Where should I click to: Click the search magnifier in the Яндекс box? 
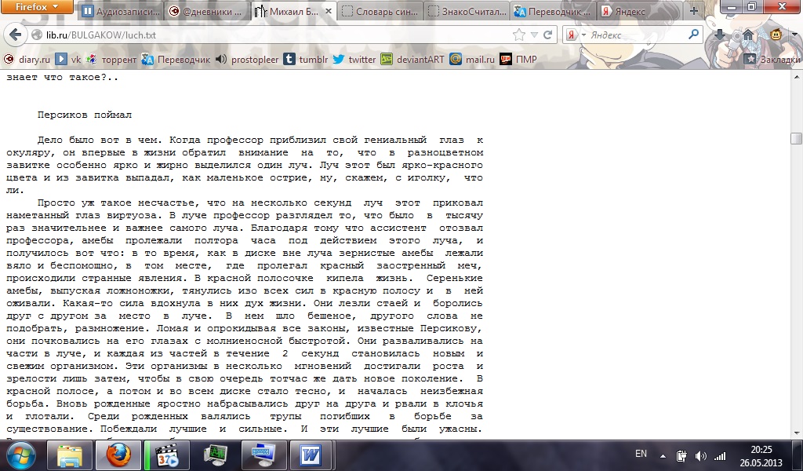tap(693, 35)
